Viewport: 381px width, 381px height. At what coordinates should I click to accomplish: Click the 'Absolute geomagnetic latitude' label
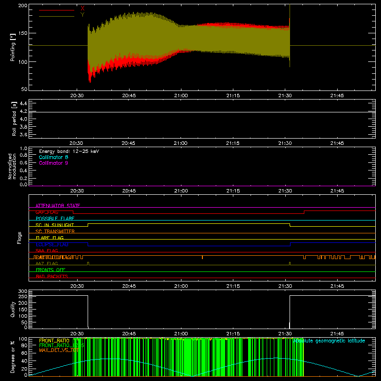click(329, 341)
